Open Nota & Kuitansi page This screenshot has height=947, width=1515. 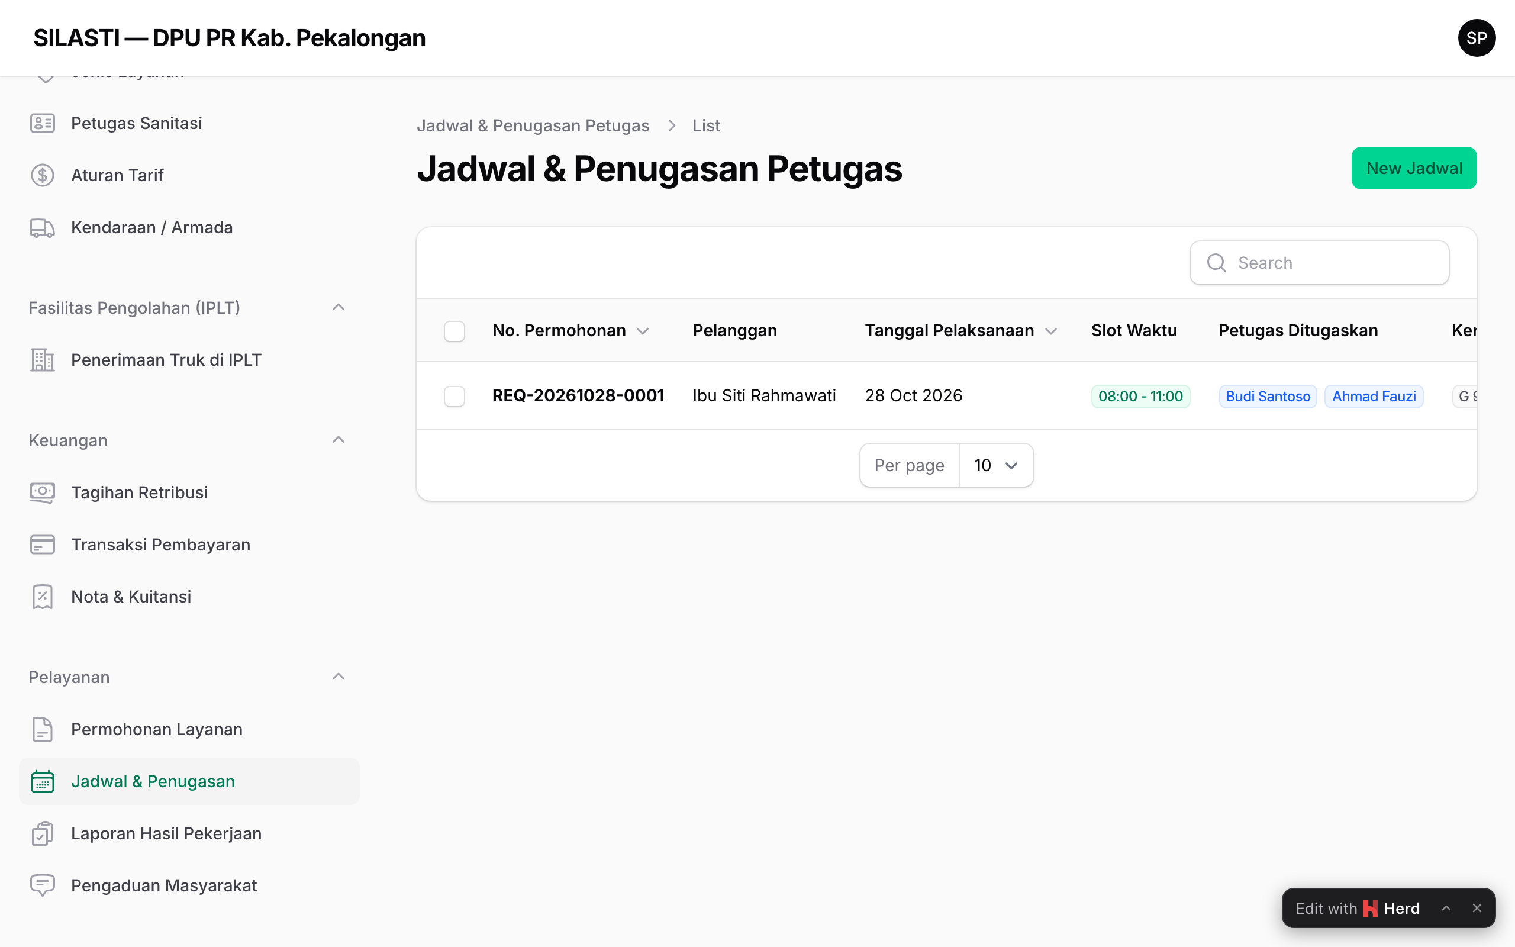click(188, 597)
